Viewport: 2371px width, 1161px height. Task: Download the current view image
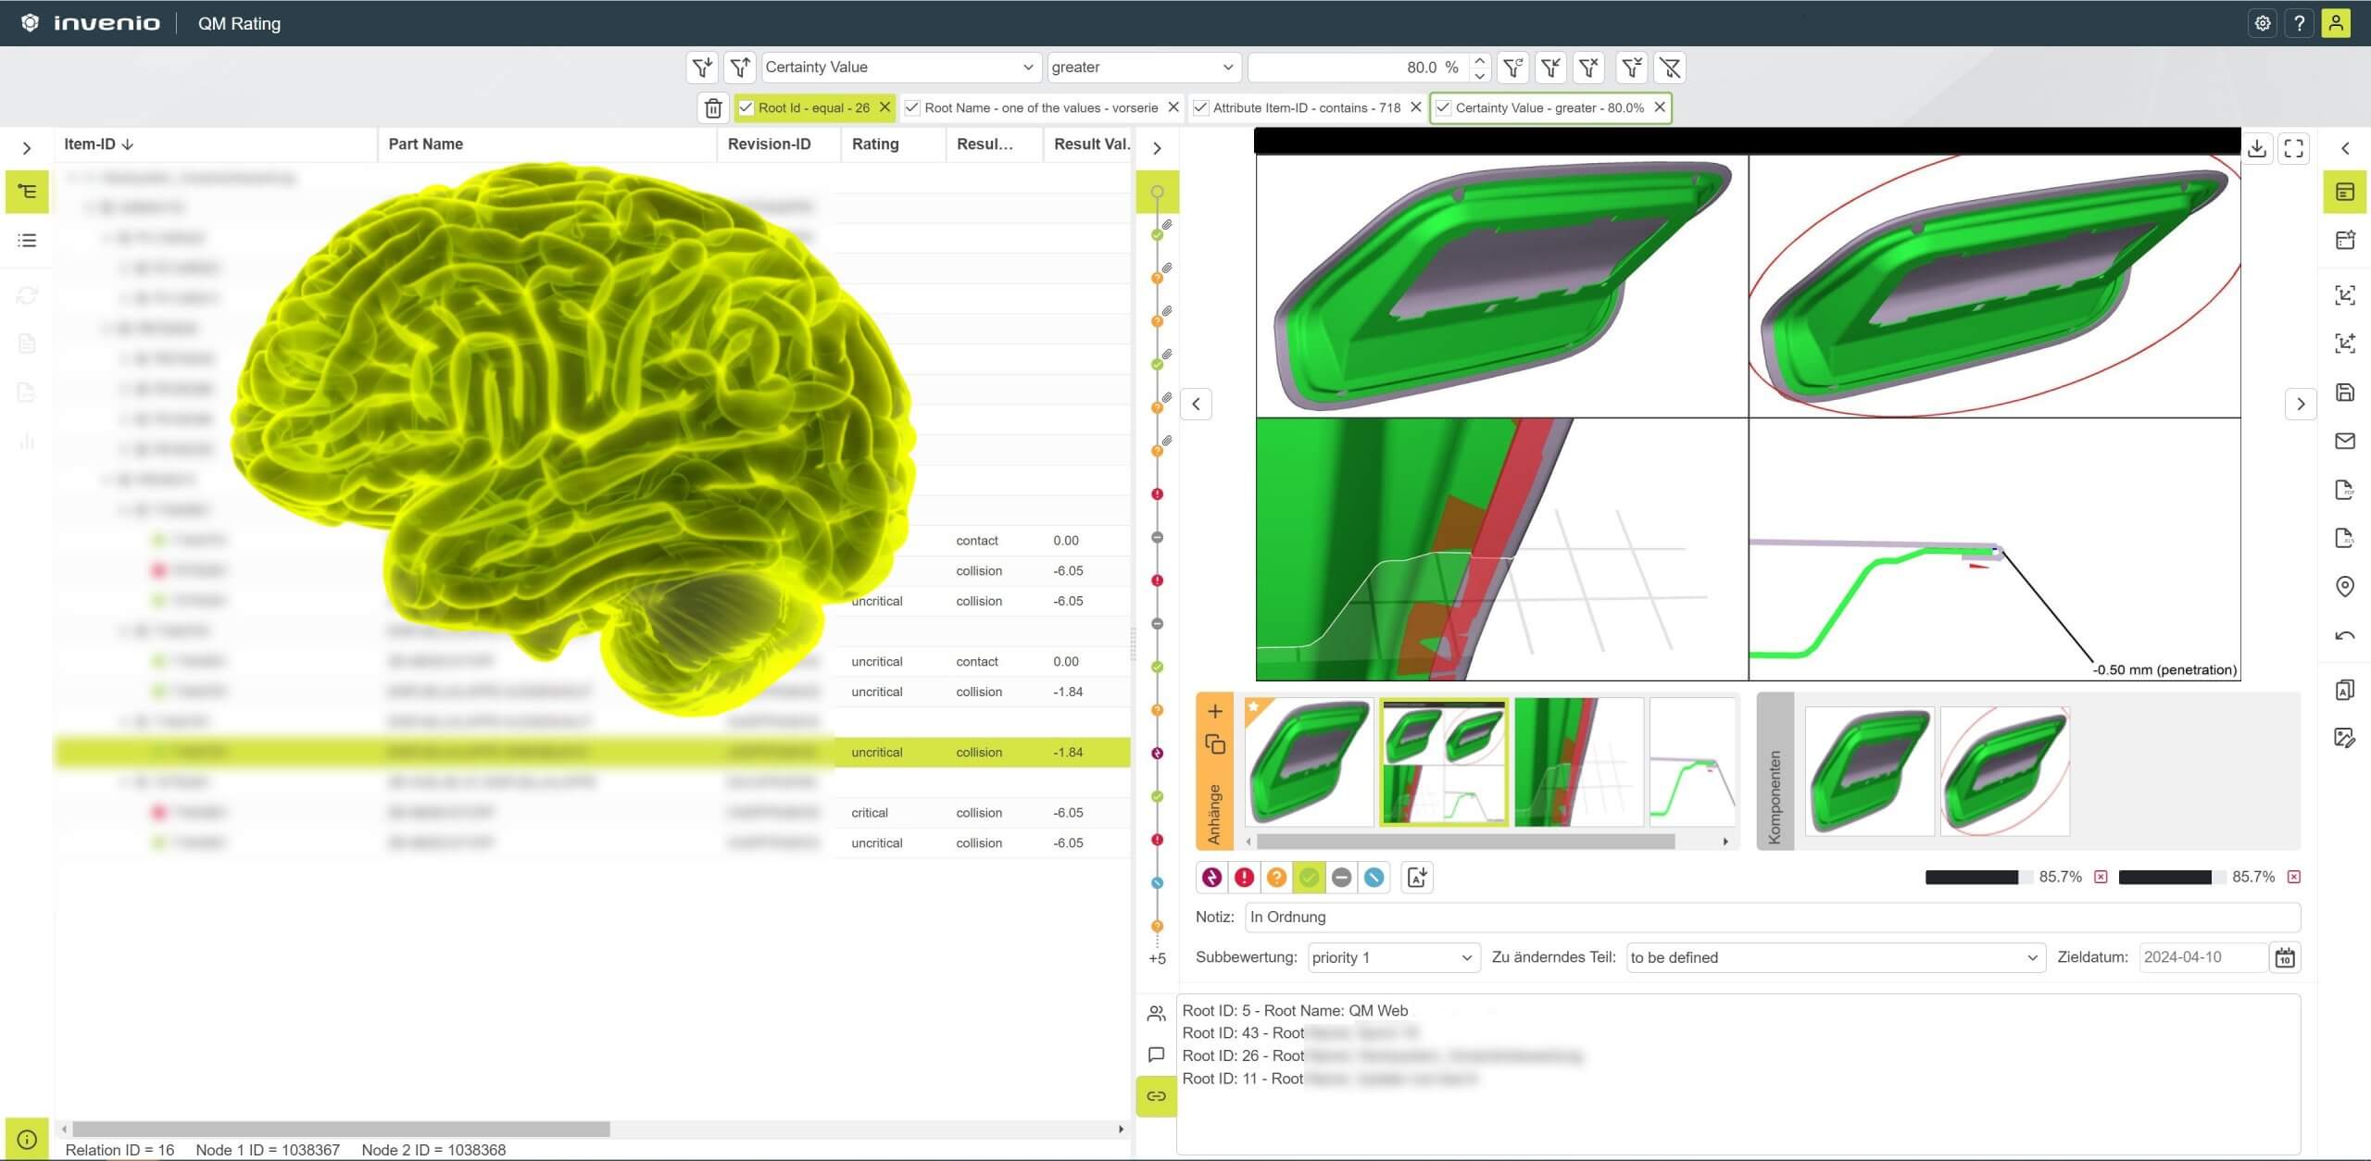click(2257, 148)
